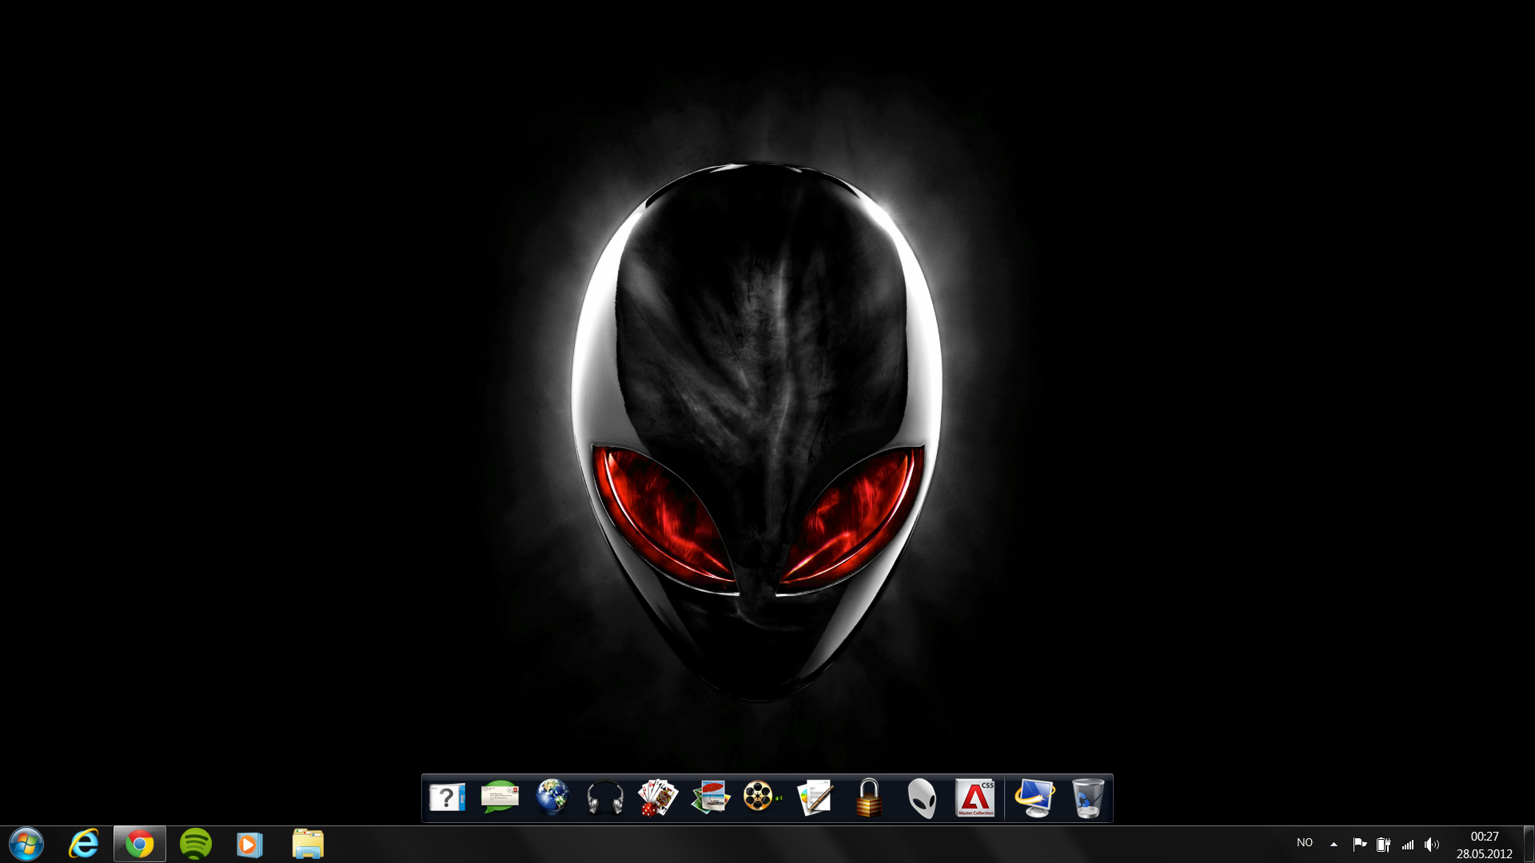
Task: Click the Show desktop button strip
Action: click(x=1529, y=844)
